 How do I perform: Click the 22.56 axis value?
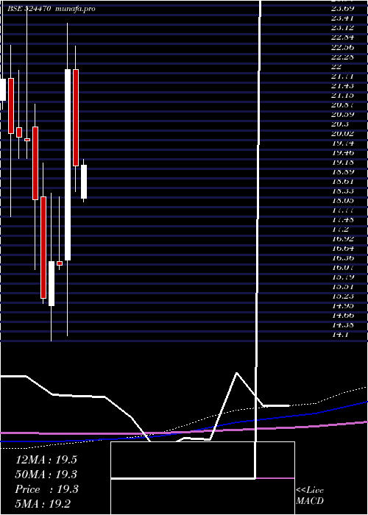coord(342,47)
